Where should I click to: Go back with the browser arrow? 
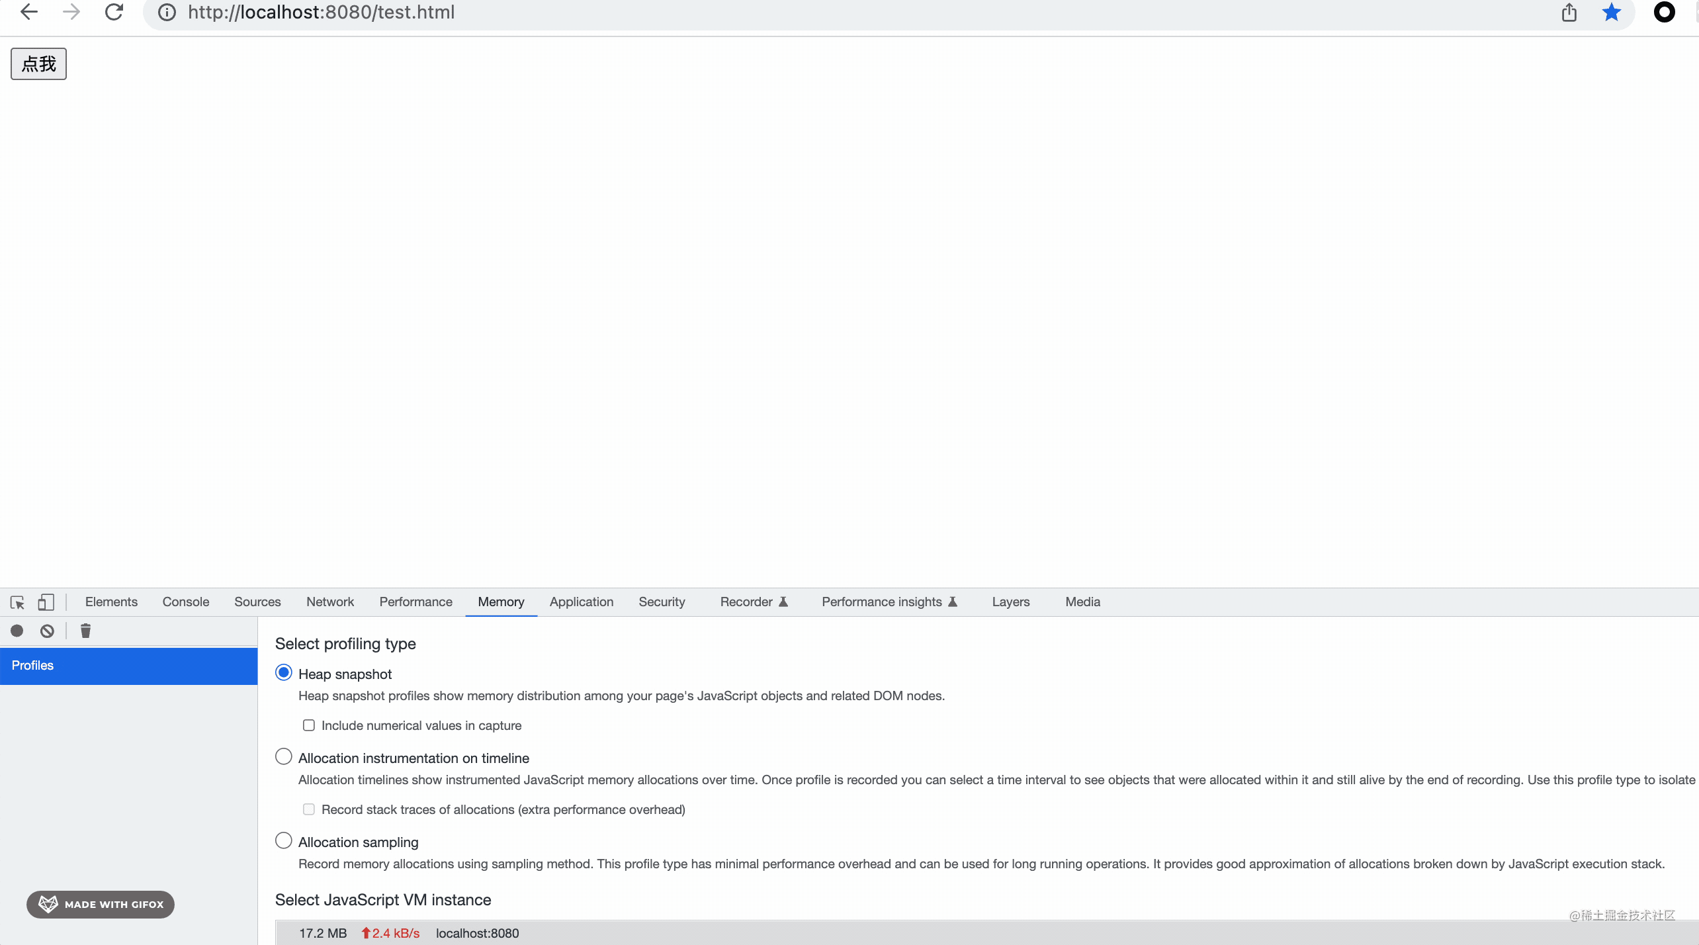pos(29,12)
